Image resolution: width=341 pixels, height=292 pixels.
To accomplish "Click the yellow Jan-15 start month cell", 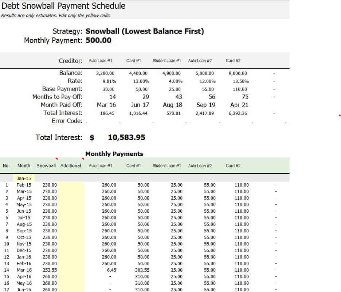I will point(24,178).
